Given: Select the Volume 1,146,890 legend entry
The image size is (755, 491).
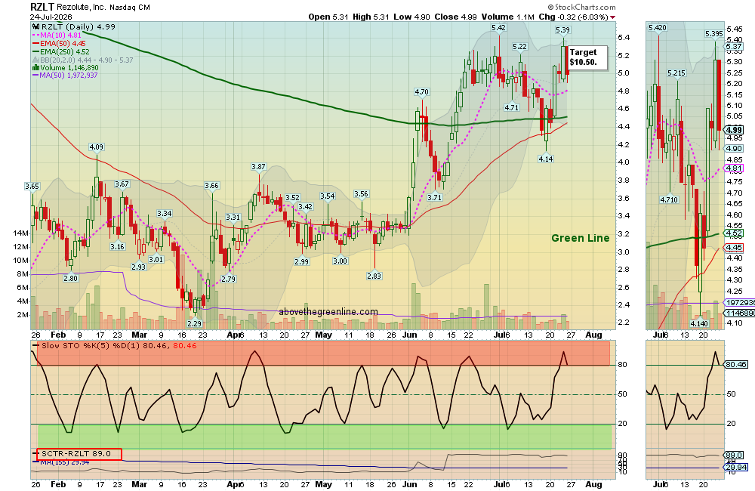Looking at the screenshot, I should coord(66,68).
